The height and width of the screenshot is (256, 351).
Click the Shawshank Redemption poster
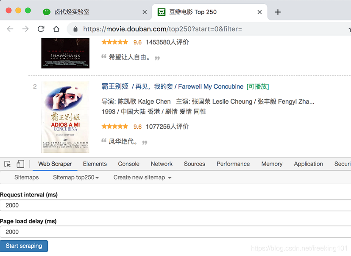[65, 53]
